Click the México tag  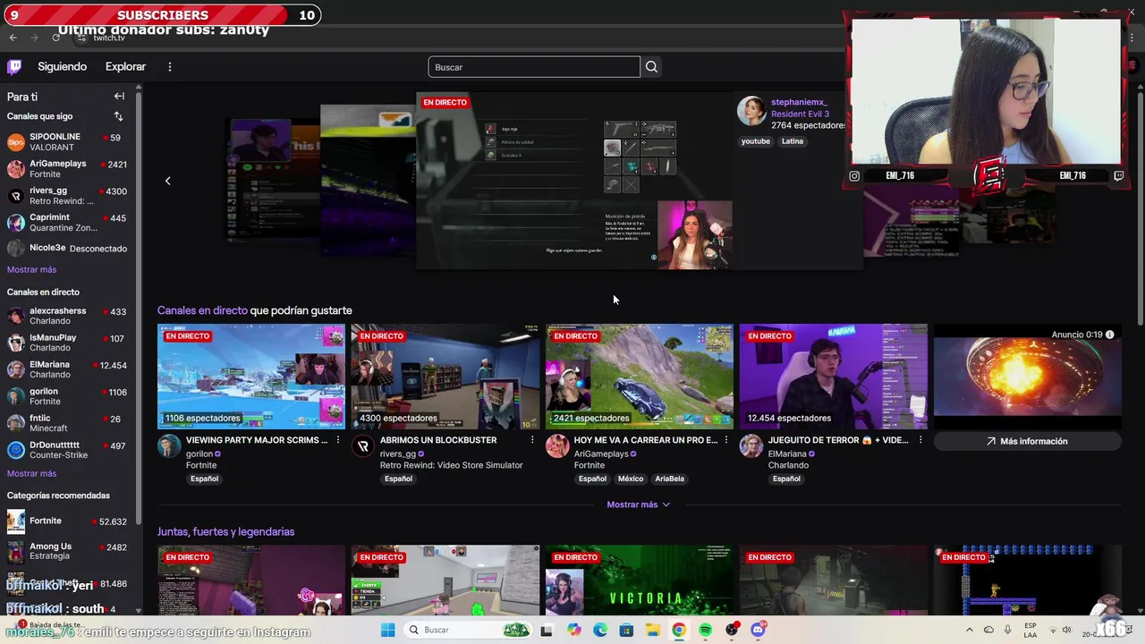(630, 479)
